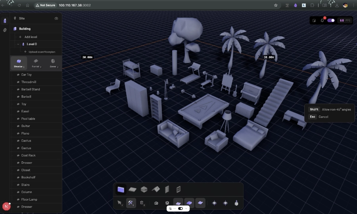Screen dimensions: 357x214
Task: Activate the cursor select mode
Action: click(x=120, y=203)
